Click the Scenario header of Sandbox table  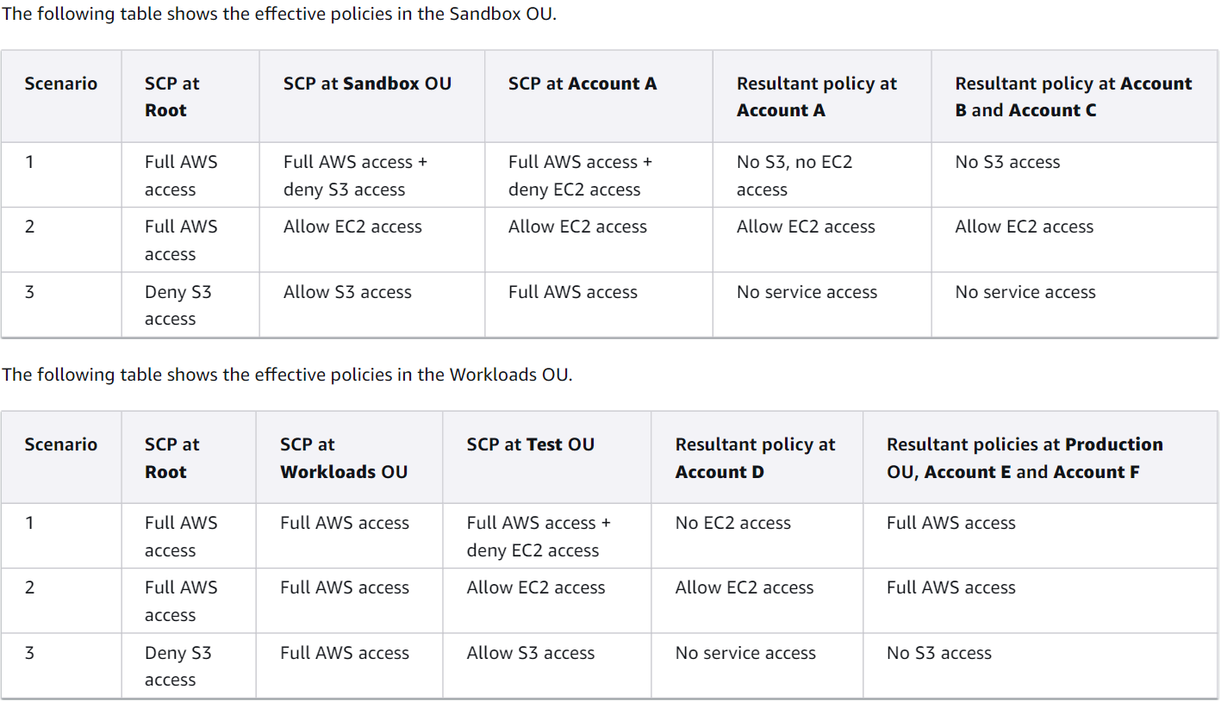61,84
